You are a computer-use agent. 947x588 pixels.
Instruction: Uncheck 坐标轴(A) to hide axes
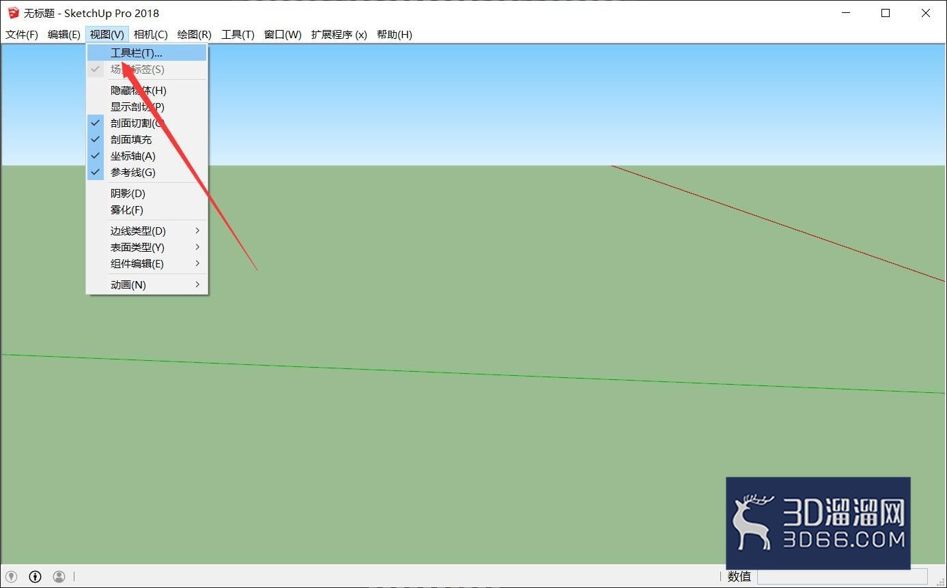click(x=147, y=156)
